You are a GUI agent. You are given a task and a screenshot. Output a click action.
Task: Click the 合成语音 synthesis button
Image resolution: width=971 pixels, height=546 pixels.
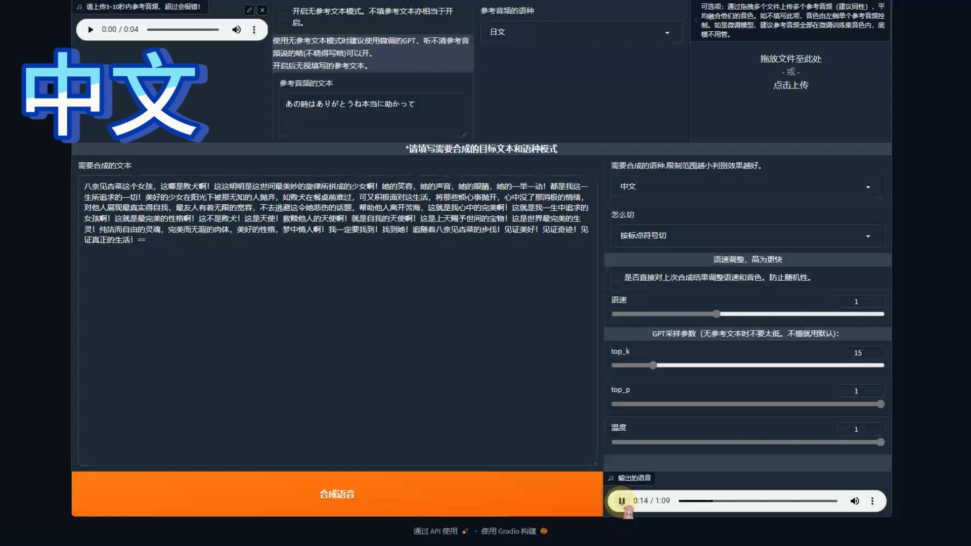click(x=336, y=493)
